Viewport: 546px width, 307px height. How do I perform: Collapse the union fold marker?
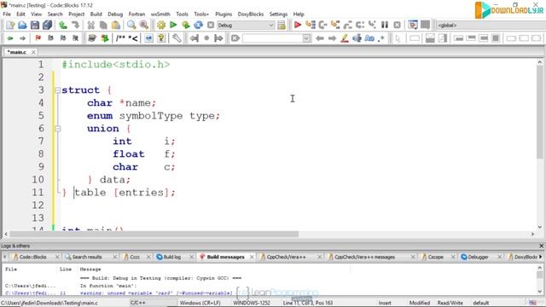click(57, 129)
